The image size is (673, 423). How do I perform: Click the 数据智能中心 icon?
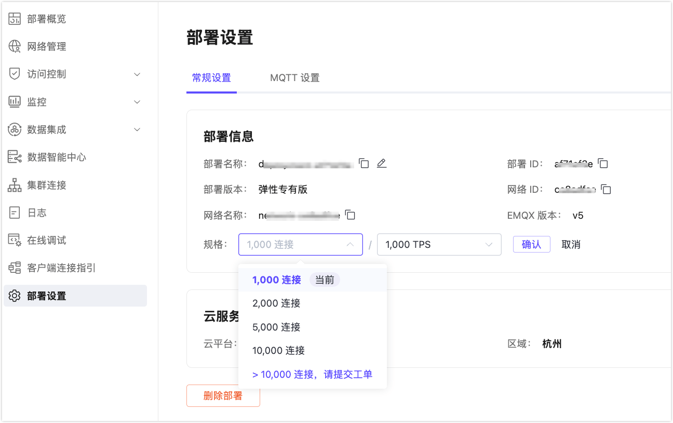(x=15, y=157)
